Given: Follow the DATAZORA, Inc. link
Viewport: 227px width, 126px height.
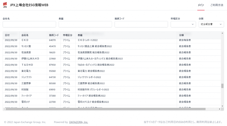Looking at the screenshot, I should [x=79, y=122].
